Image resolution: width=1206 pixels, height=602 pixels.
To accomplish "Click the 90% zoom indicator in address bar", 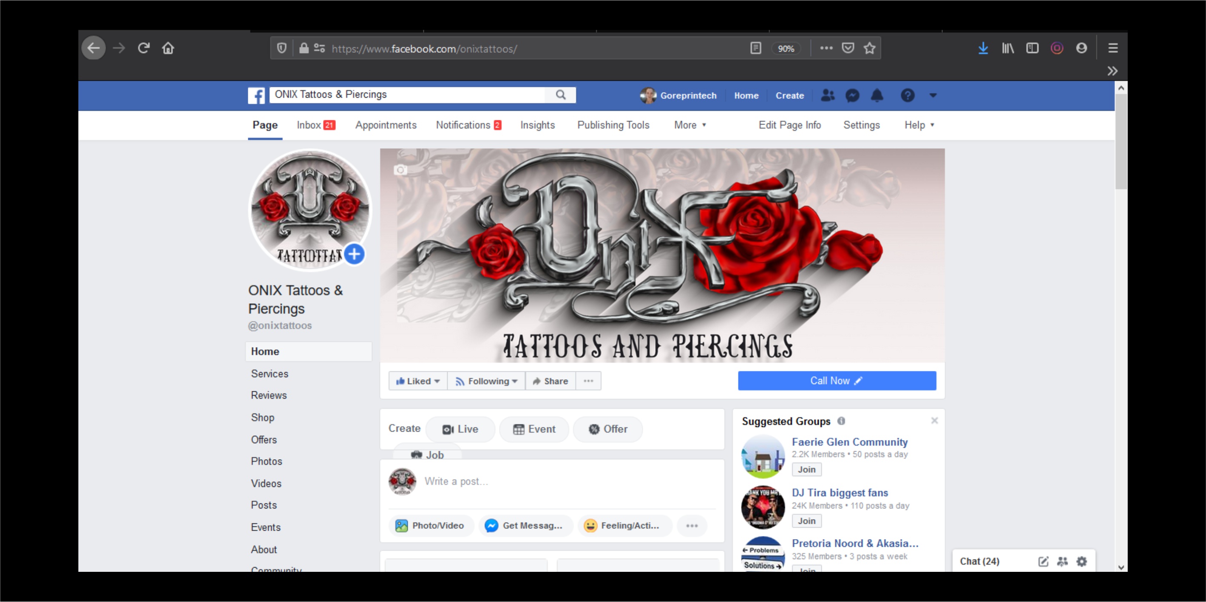I will (x=786, y=48).
